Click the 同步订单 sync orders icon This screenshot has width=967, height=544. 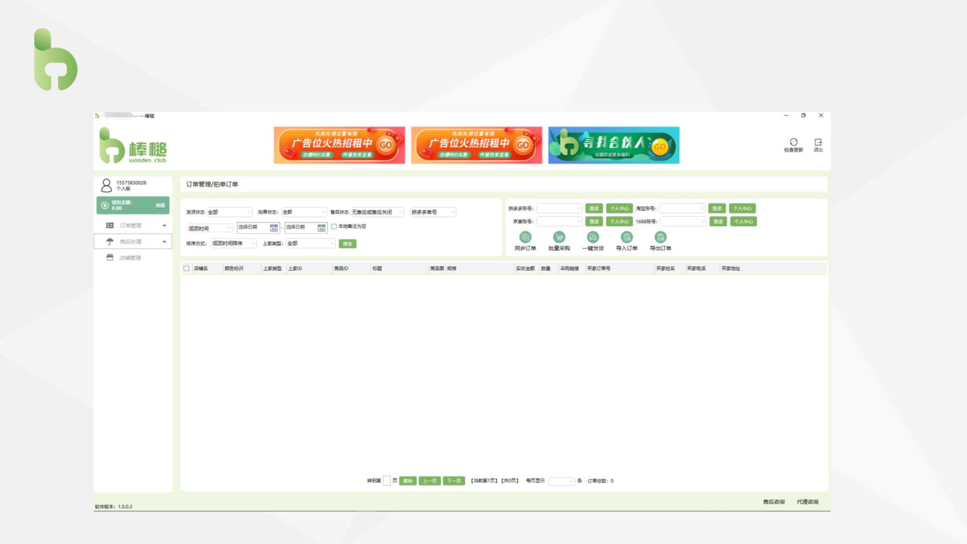[x=525, y=237]
